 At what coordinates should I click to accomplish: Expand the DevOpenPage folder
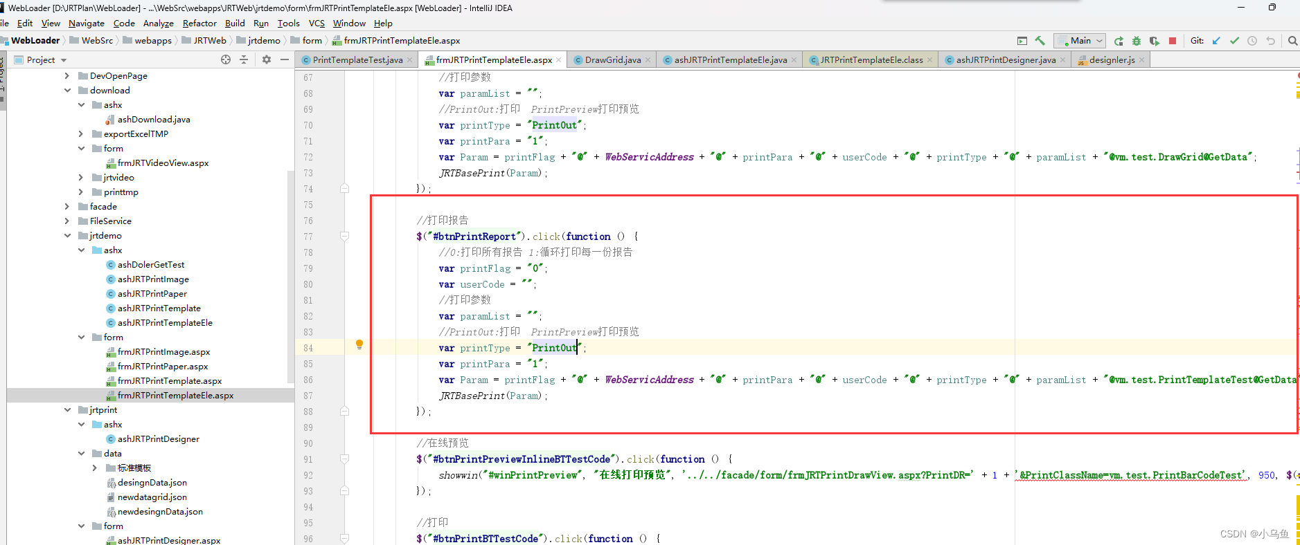pyautogui.click(x=67, y=76)
